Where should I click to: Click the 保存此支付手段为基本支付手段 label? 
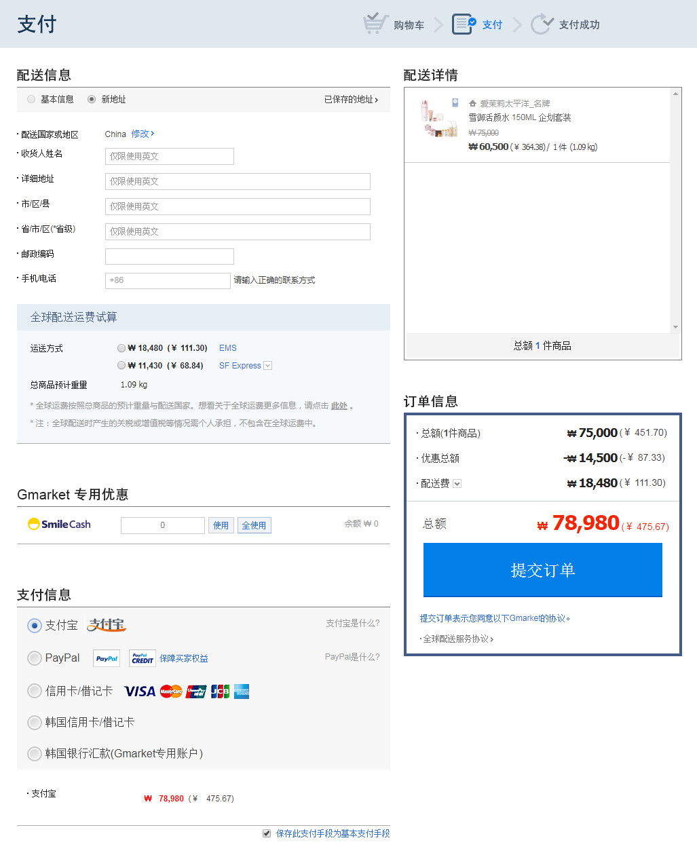tap(333, 833)
